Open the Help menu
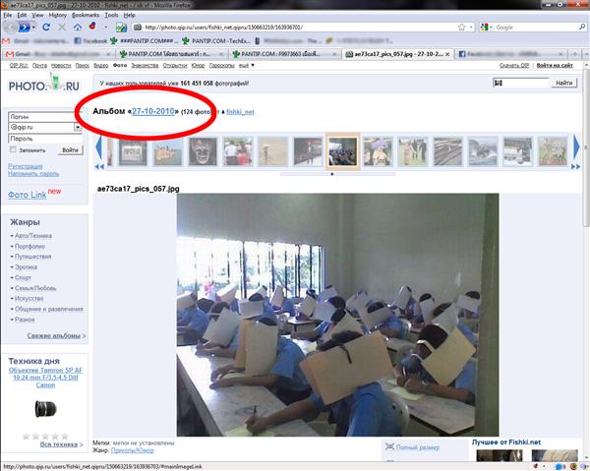 pos(129,15)
